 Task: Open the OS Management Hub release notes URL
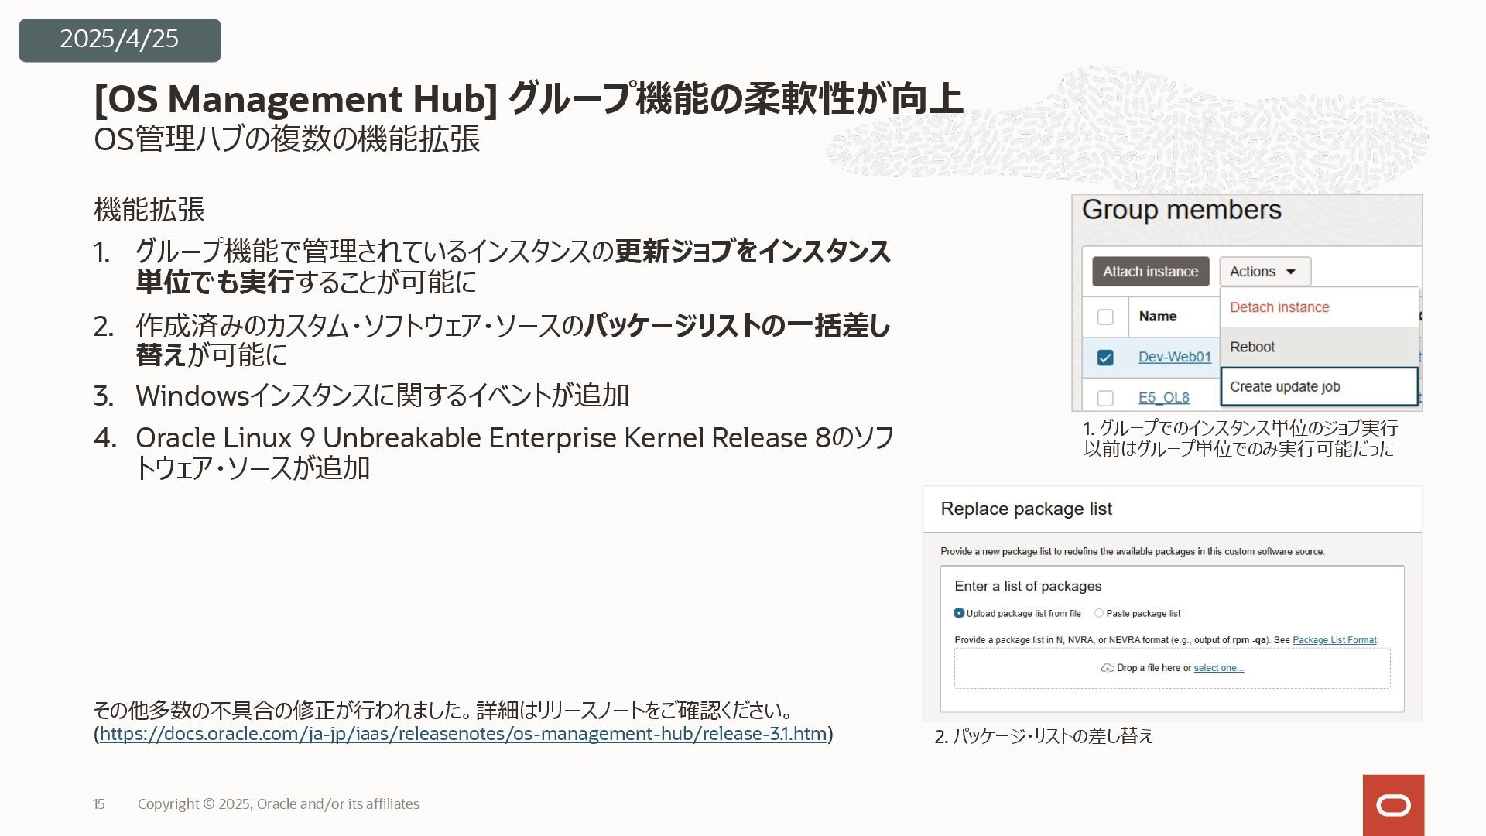coord(463,734)
